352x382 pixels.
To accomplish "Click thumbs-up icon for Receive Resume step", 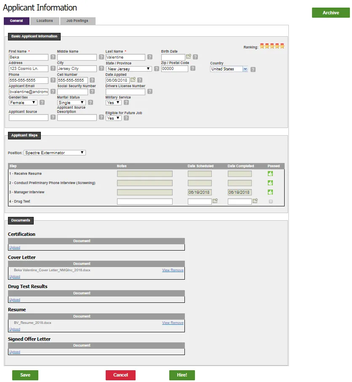I will click(x=270, y=174).
